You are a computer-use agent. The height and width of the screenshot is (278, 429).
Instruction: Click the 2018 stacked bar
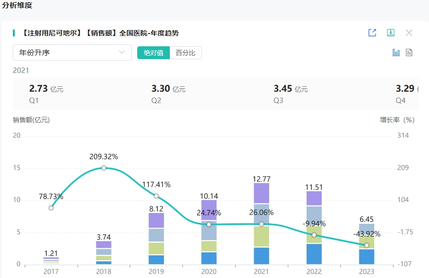click(x=104, y=252)
